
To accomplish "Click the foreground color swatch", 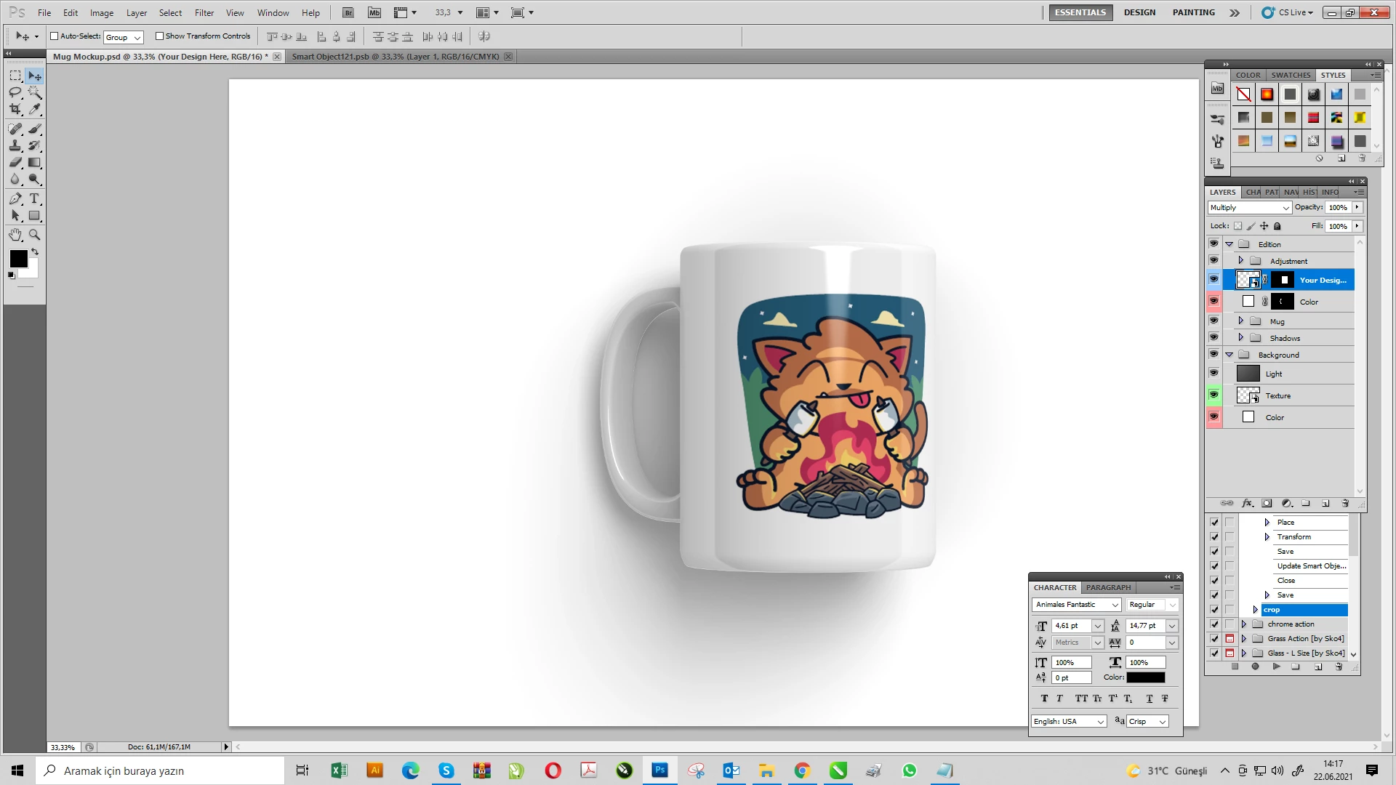I will [18, 258].
